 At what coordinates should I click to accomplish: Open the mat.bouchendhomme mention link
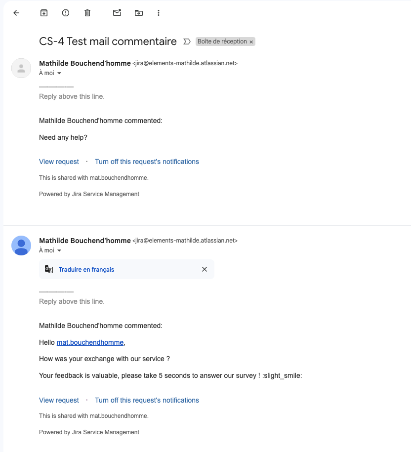pyautogui.click(x=90, y=342)
